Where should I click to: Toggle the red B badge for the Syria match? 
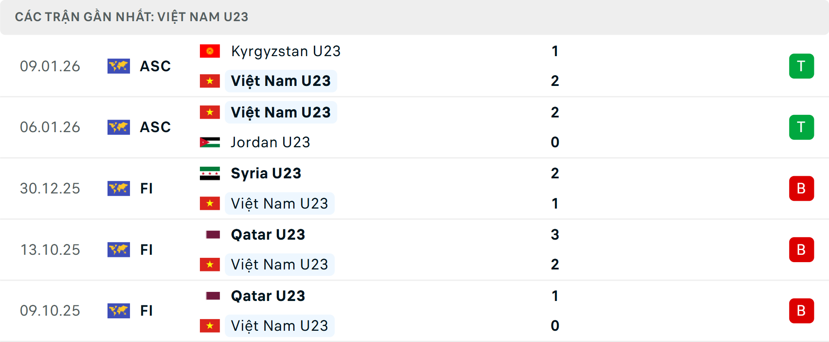[802, 188]
